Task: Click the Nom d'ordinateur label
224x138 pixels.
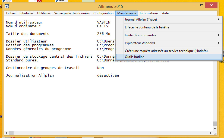Action: [x=23, y=26]
